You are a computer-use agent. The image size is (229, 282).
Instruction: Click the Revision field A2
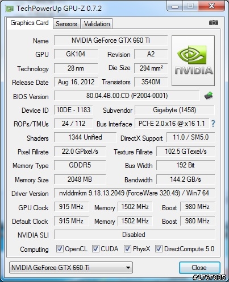(x=151, y=54)
